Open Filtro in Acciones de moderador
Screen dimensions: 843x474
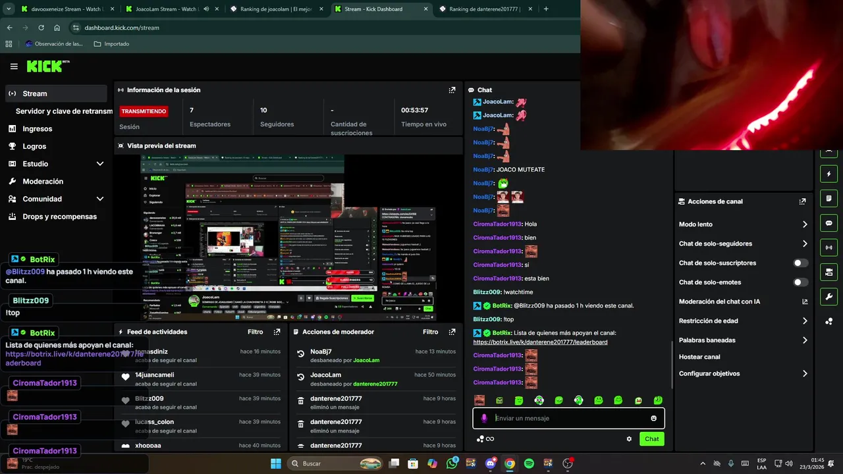pyautogui.click(x=430, y=332)
